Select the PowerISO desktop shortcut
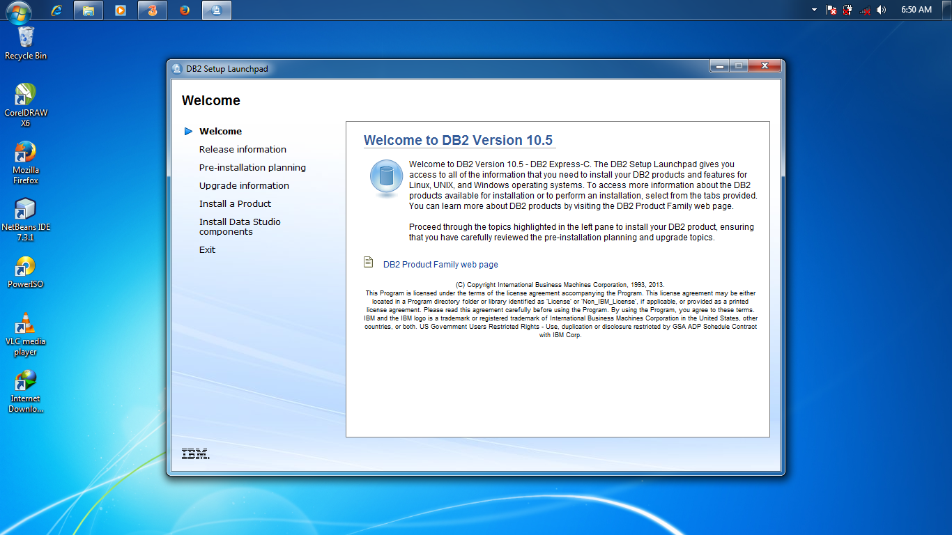 click(x=26, y=272)
